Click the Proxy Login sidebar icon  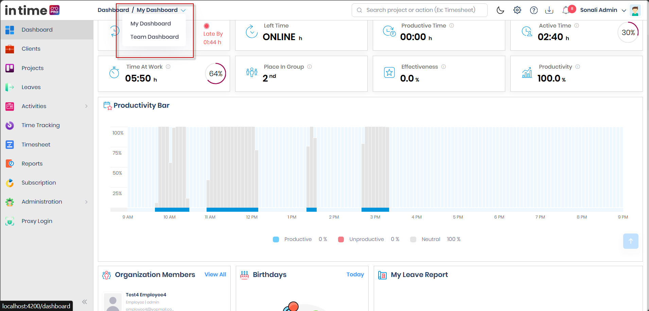[x=10, y=221]
